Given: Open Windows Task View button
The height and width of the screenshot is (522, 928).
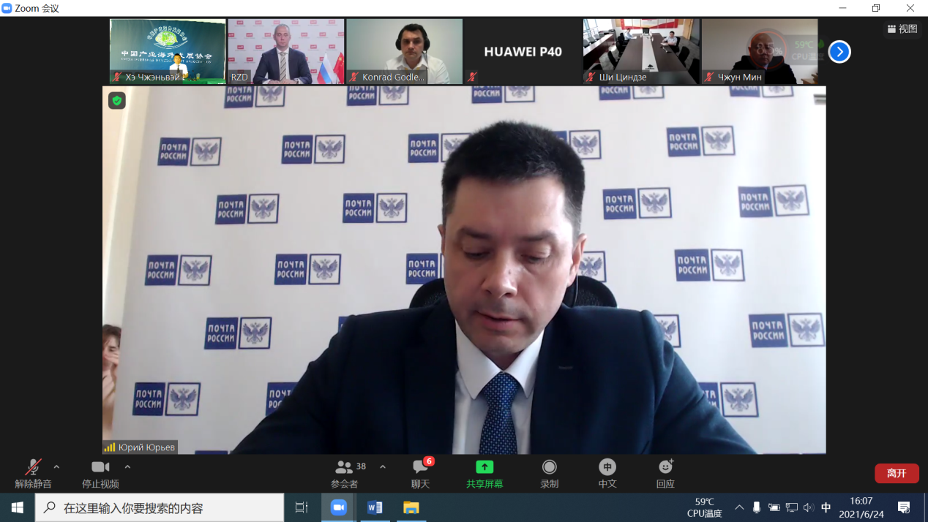Looking at the screenshot, I should pos(302,507).
